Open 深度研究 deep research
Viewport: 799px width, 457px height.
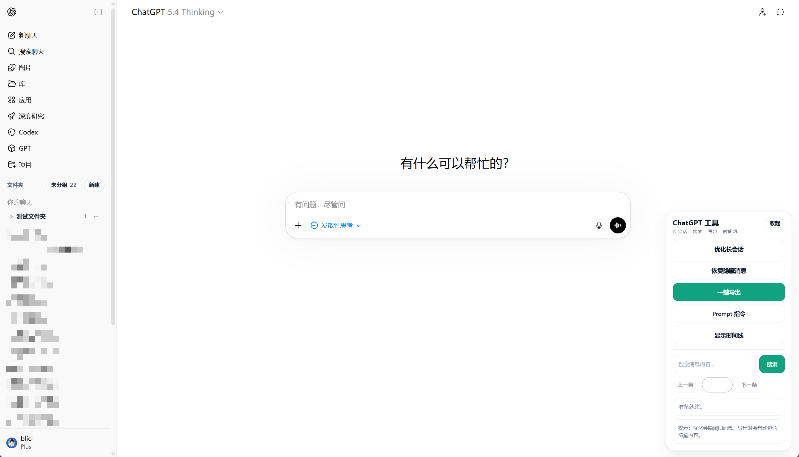31,116
